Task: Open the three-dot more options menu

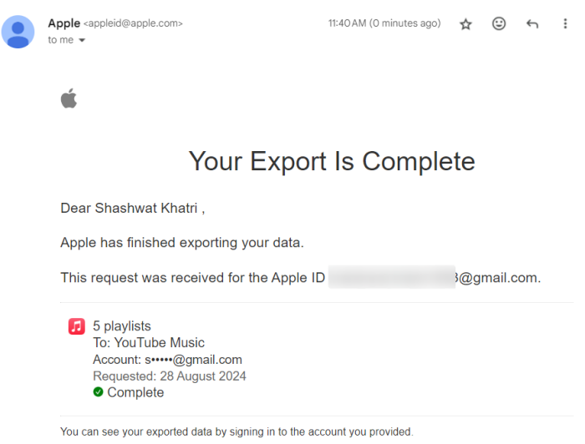Action: point(566,24)
